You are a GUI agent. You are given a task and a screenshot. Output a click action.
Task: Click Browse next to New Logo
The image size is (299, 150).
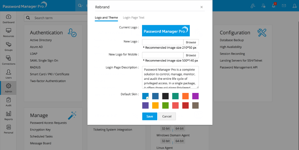(x=191, y=42)
